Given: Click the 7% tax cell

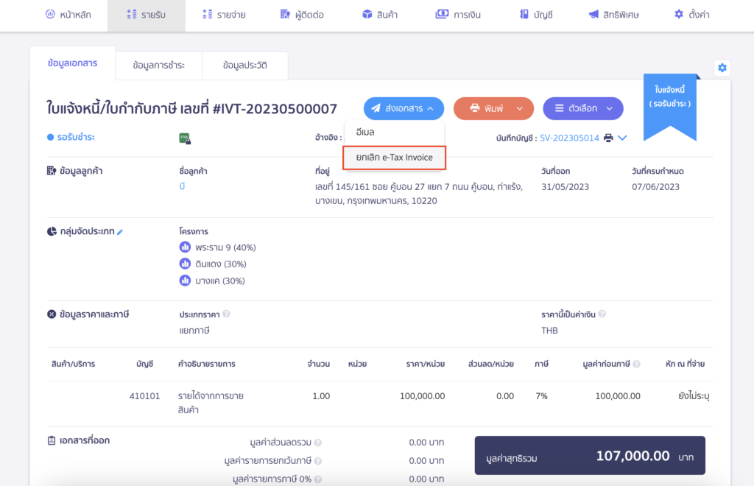Looking at the screenshot, I should pyautogui.click(x=541, y=396).
